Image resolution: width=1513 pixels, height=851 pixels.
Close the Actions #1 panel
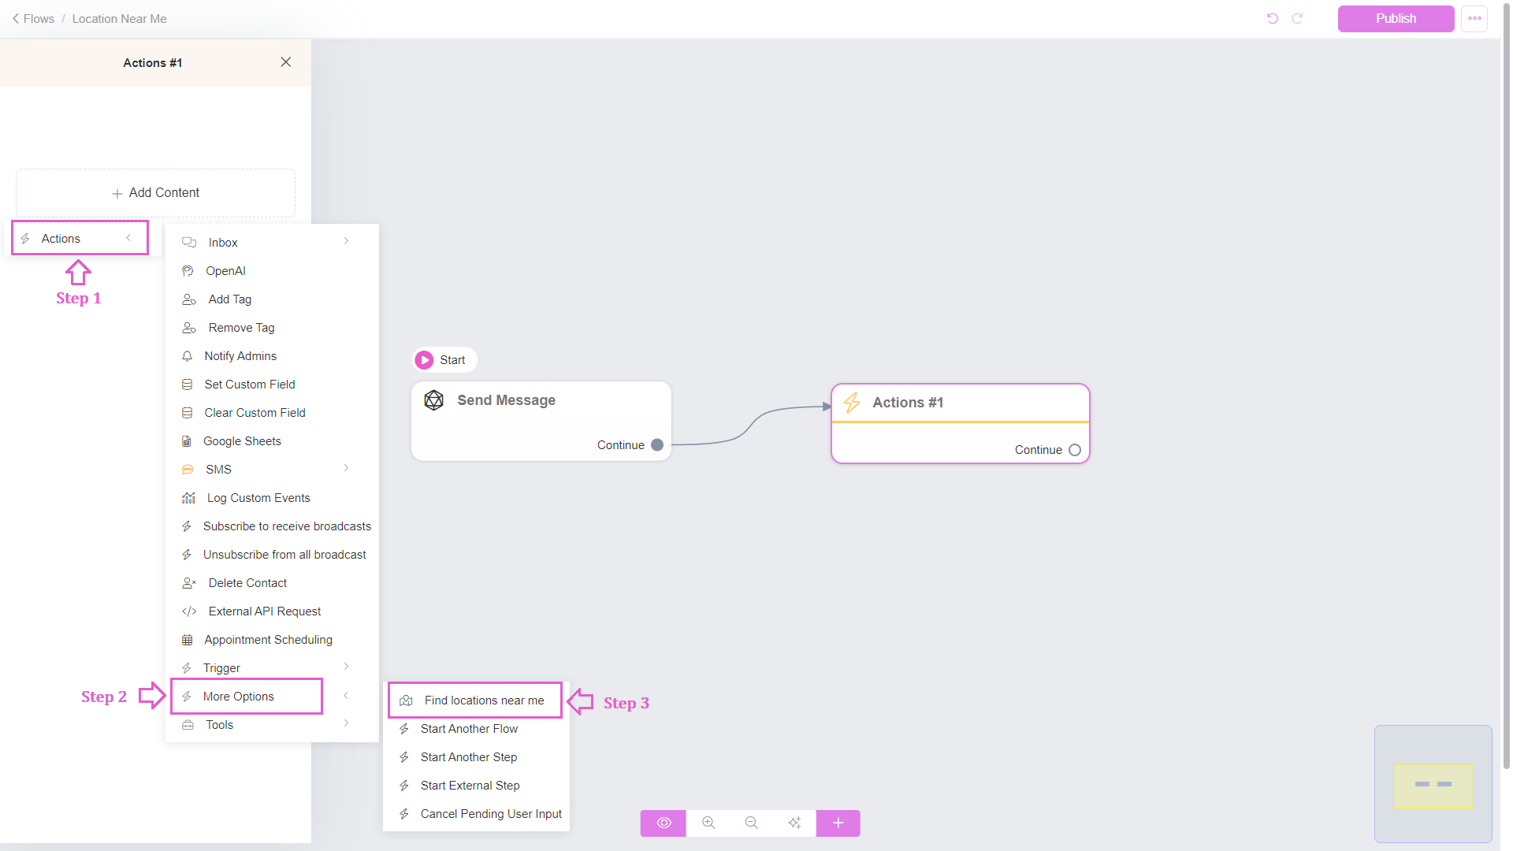286,62
